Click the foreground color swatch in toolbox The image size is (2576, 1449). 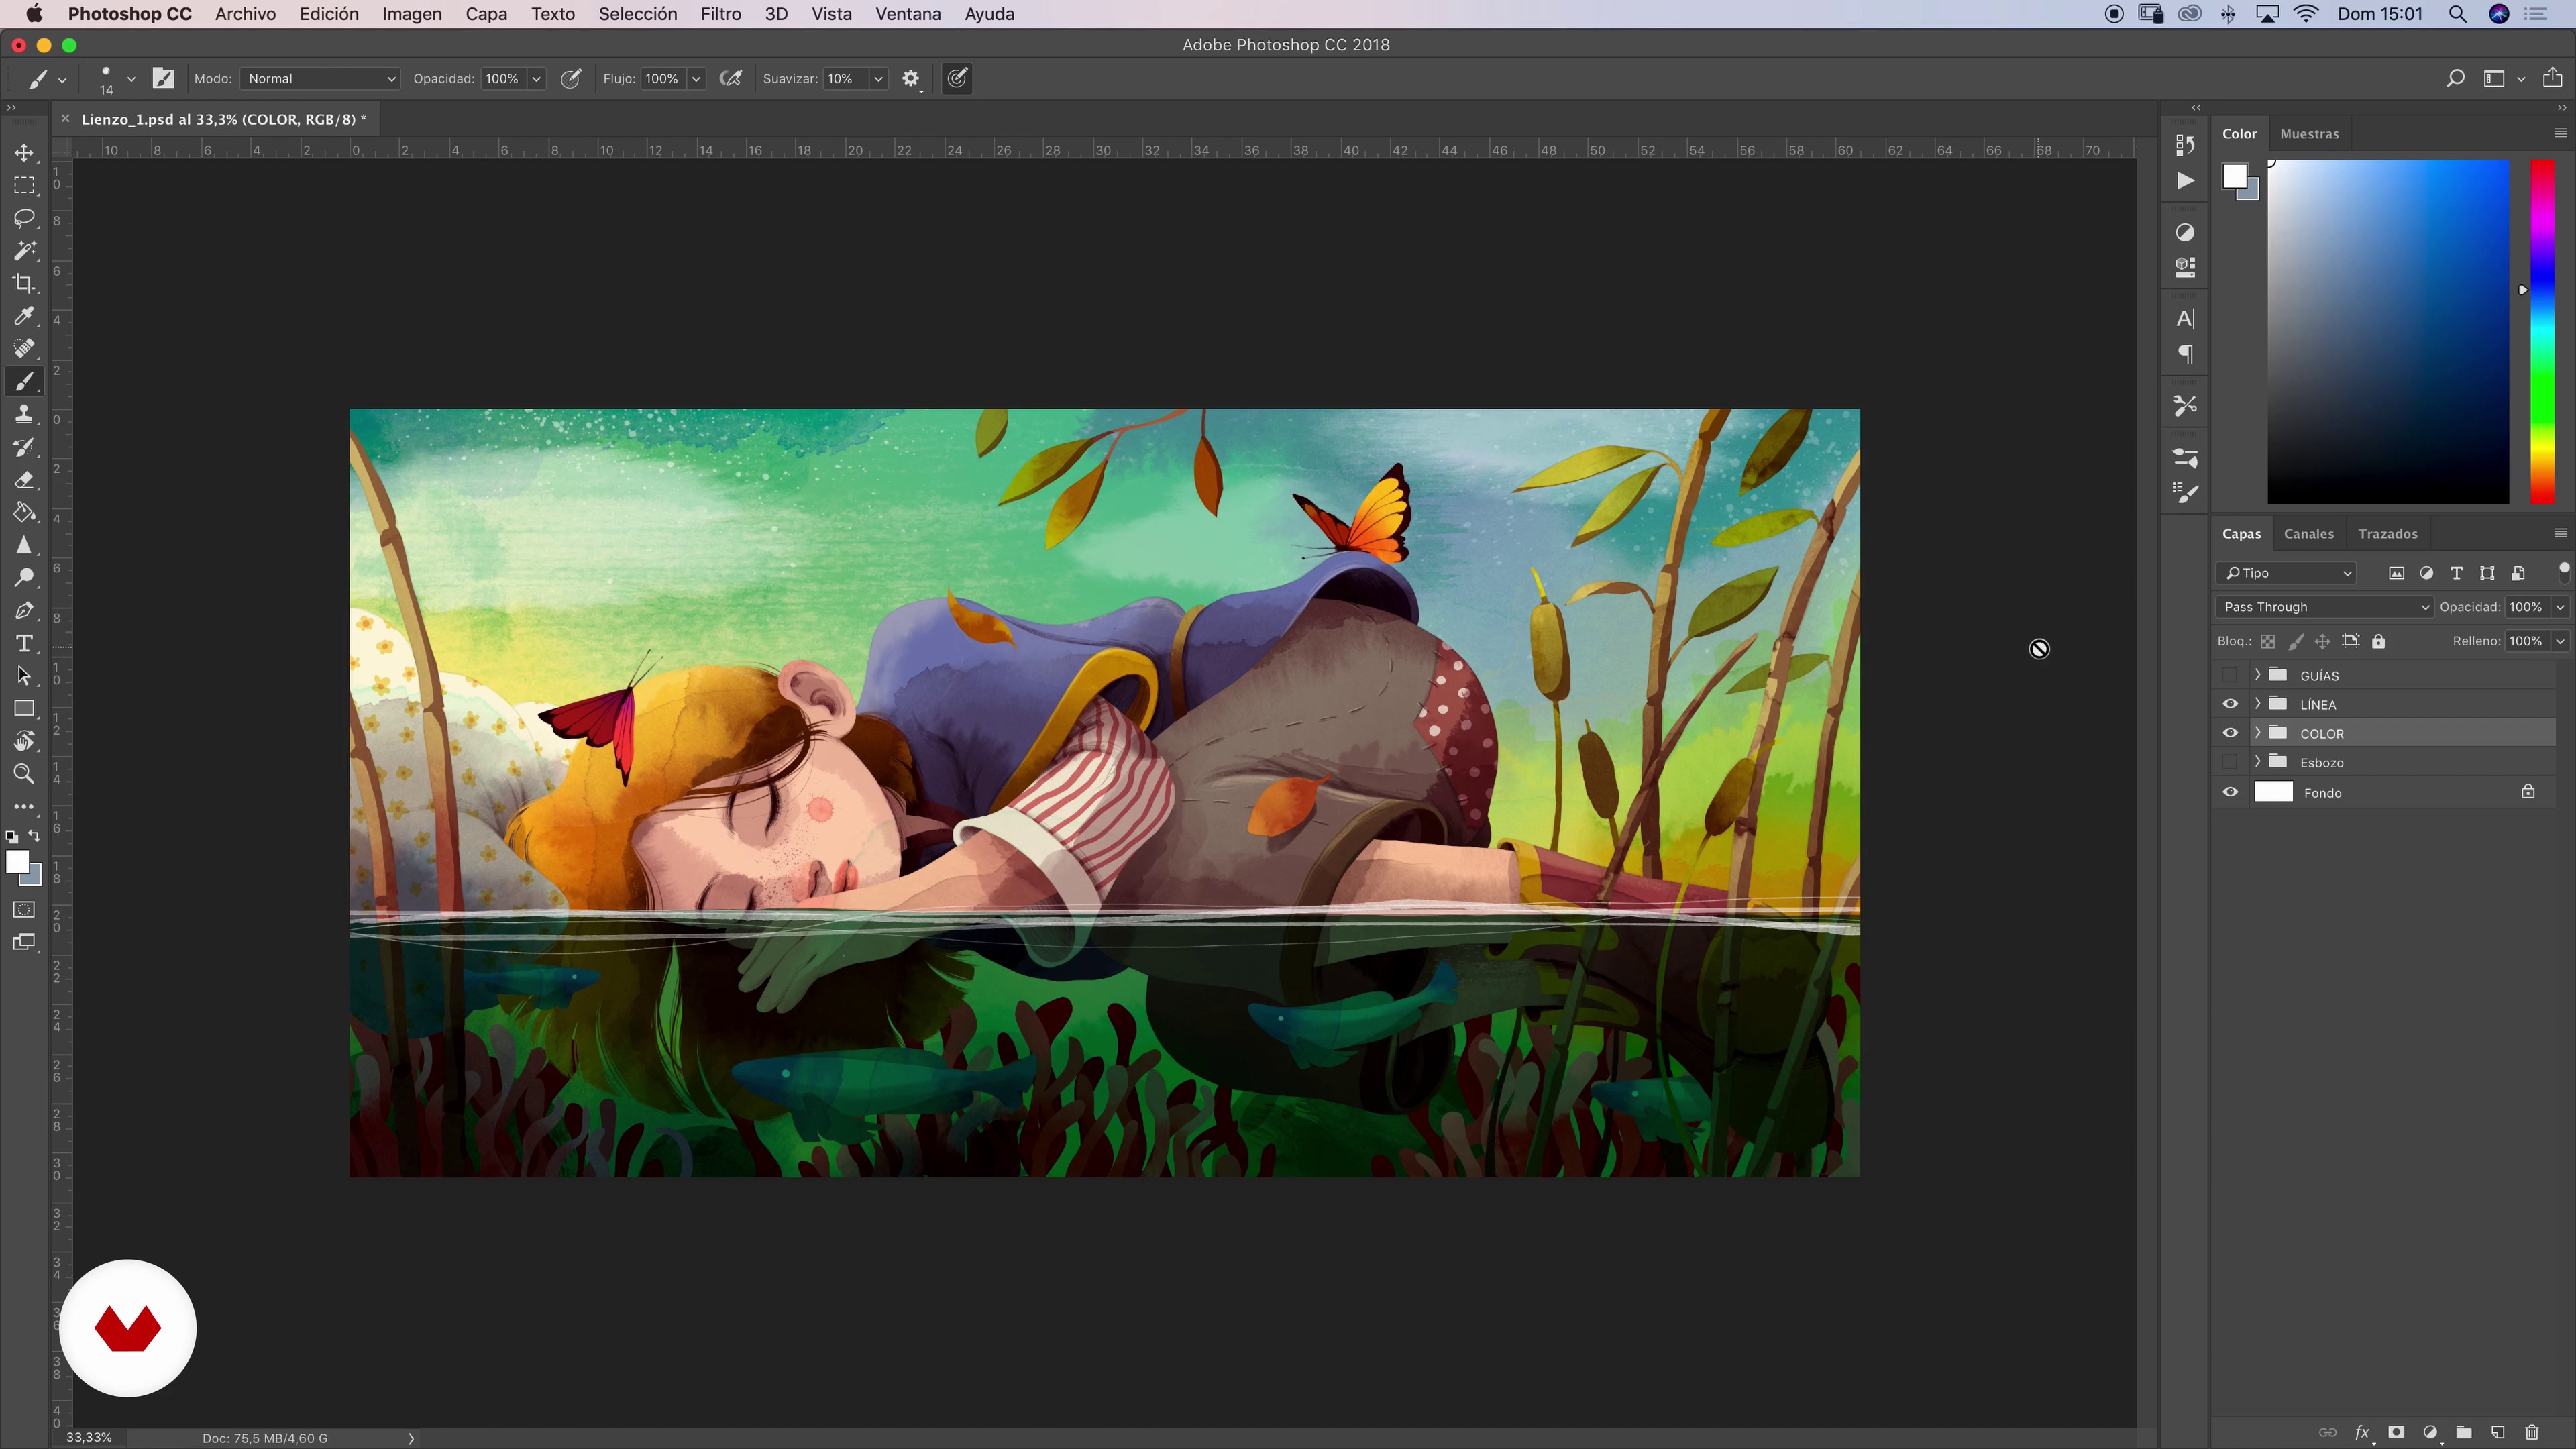[x=17, y=862]
